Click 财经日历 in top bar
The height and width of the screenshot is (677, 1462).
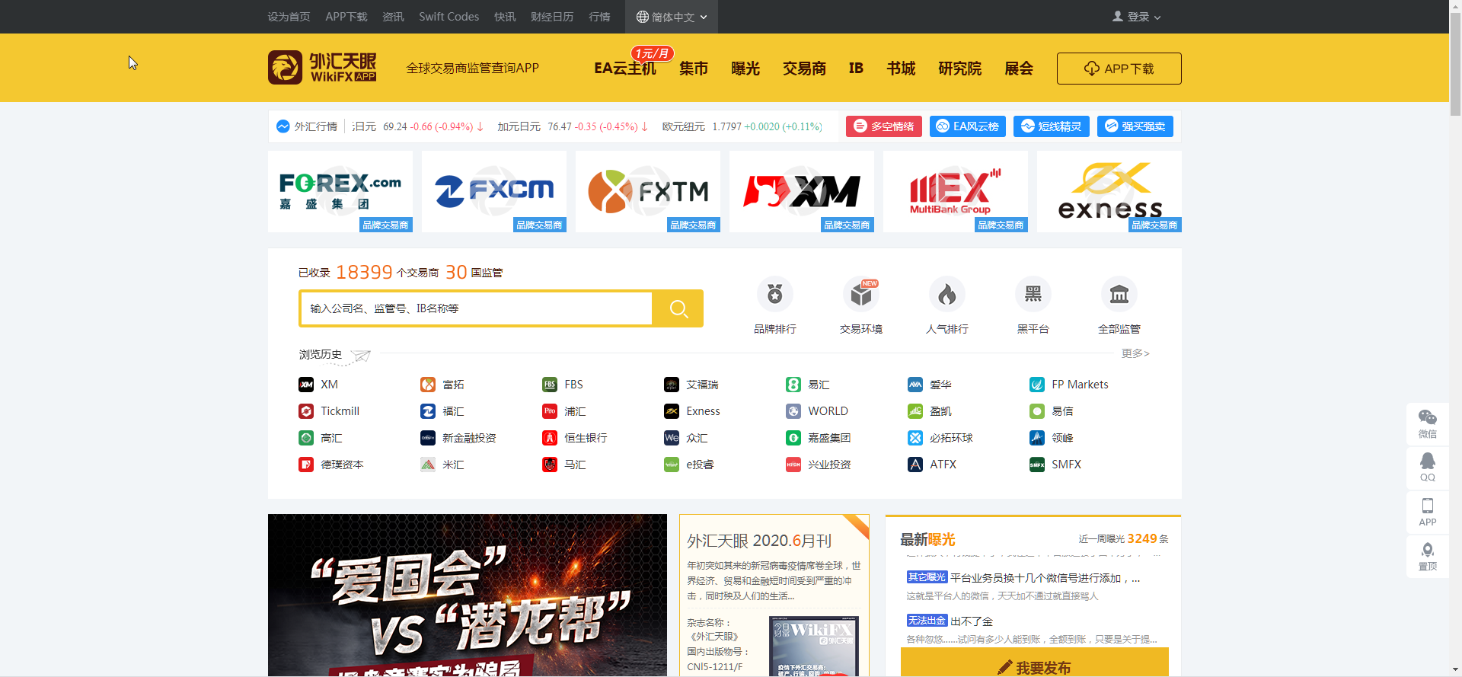click(x=552, y=17)
